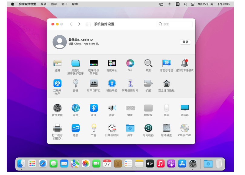The width and height of the screenshot is (245, 175).
Task: Open the 编辑 menu
Action: 43,4
